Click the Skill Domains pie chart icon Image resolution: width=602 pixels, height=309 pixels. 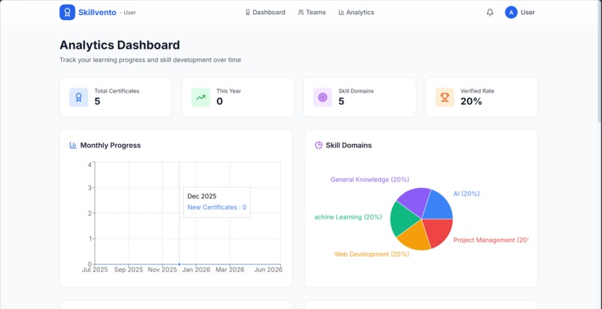click(318, 145)
